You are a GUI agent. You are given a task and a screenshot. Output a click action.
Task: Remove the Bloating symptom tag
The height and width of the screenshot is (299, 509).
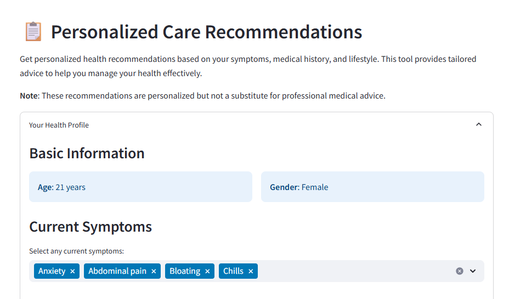tap(207, 272)
